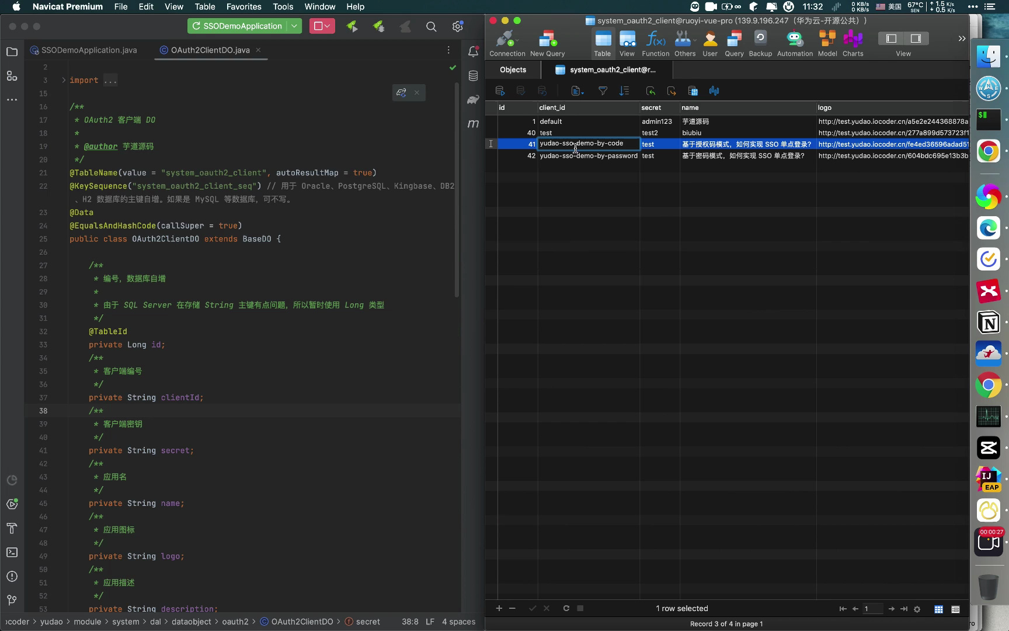Viewport: 1009px width, 631px height.
Task: Refresh the Navicat table data
Action: point(566,608)
